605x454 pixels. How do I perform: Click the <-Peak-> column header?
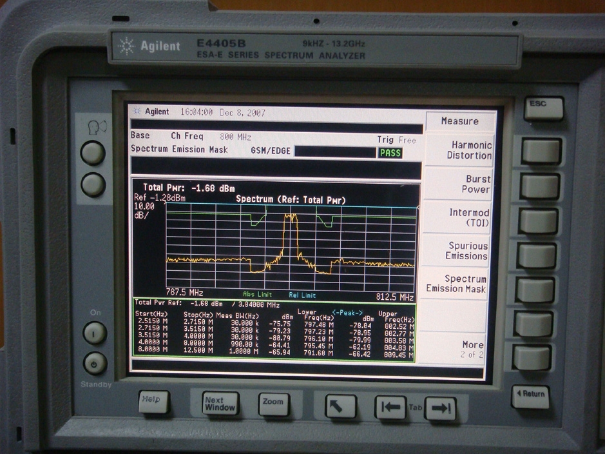(x=347, y=313)
